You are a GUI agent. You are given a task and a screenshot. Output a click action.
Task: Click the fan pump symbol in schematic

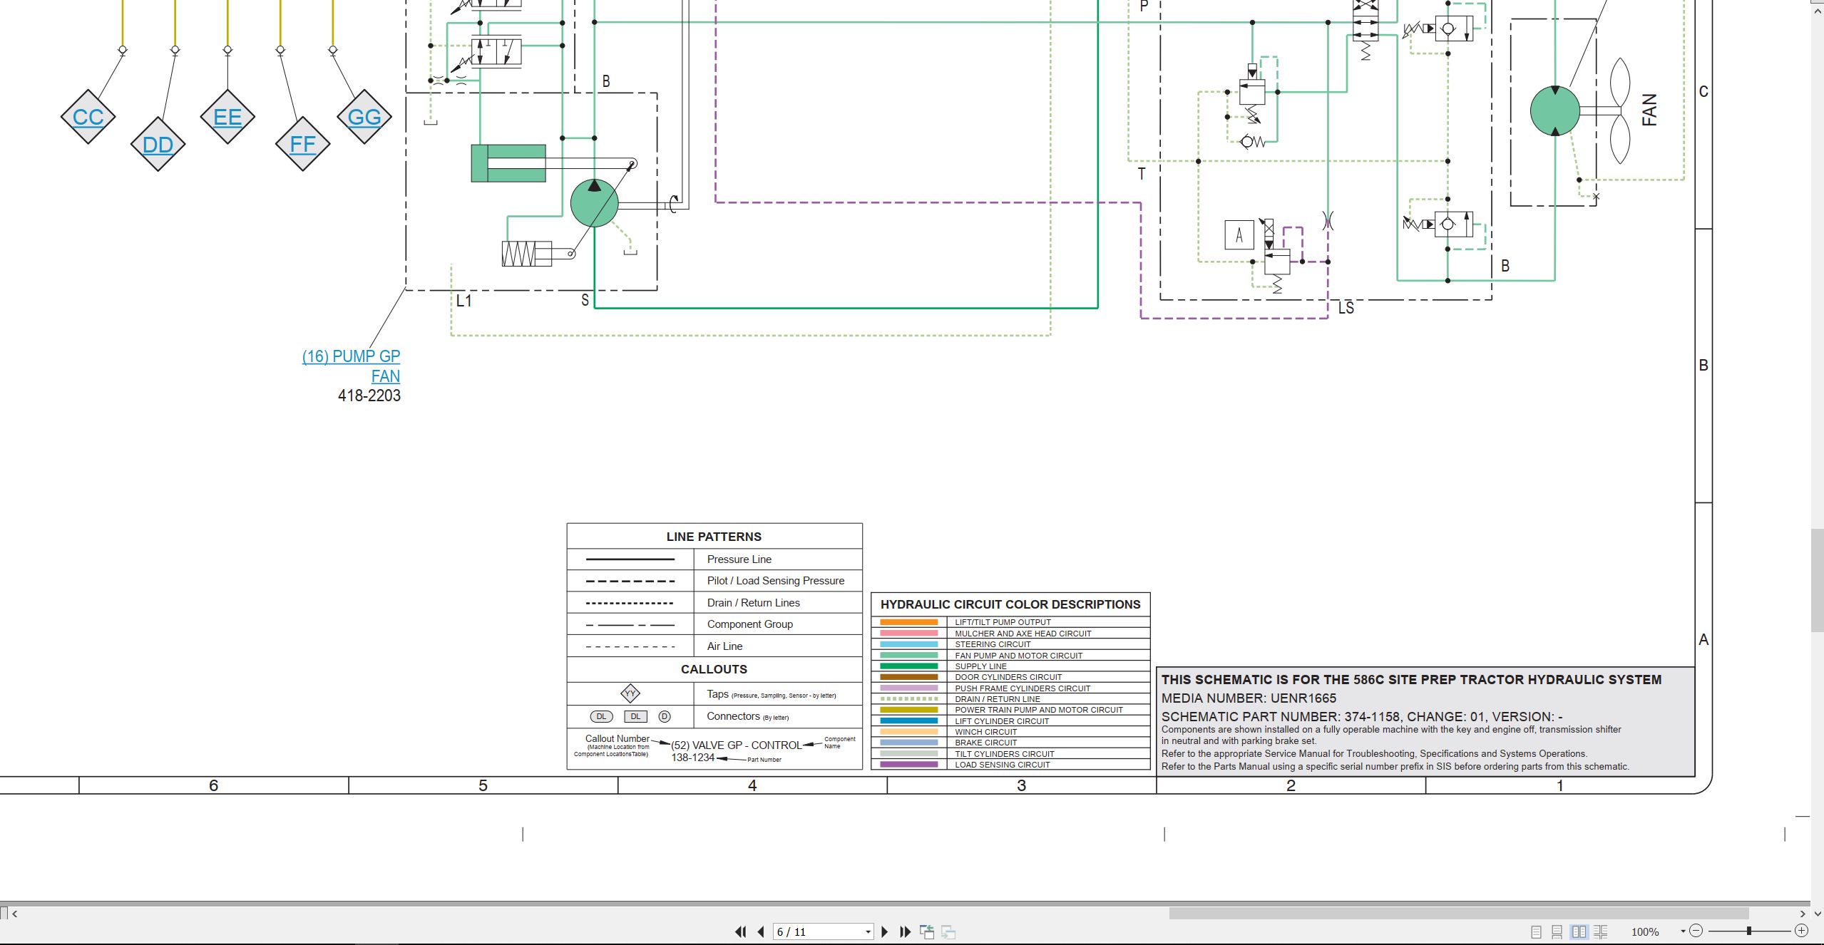click(594, 203)
